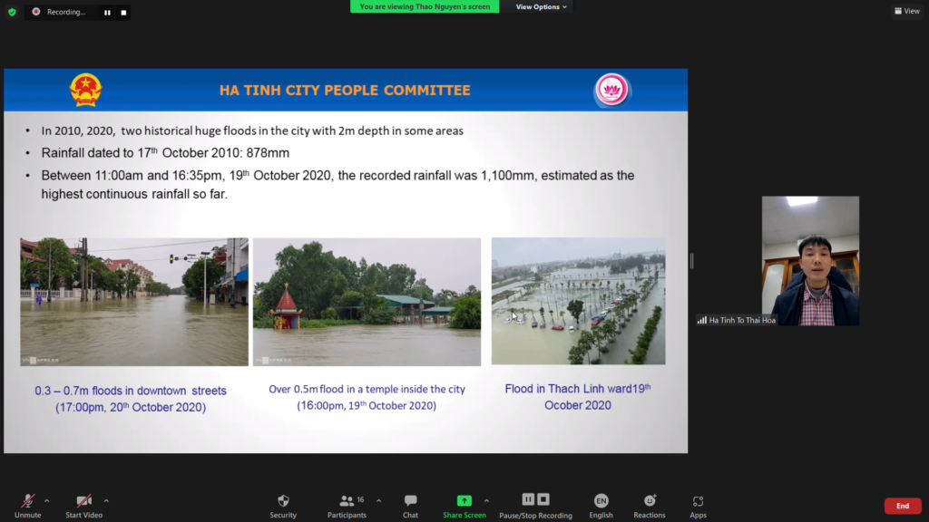Click the red End meeting button
Image resolution: width=929 pixels, height=522 pixels.
pos(902,506)
